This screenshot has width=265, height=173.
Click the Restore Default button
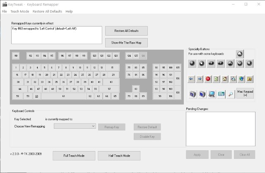[147, 127]
